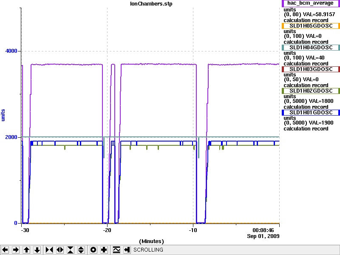Click the waveform autoscale icon
This screenshot has height=255, width=340.
click(x=116, y=250)
